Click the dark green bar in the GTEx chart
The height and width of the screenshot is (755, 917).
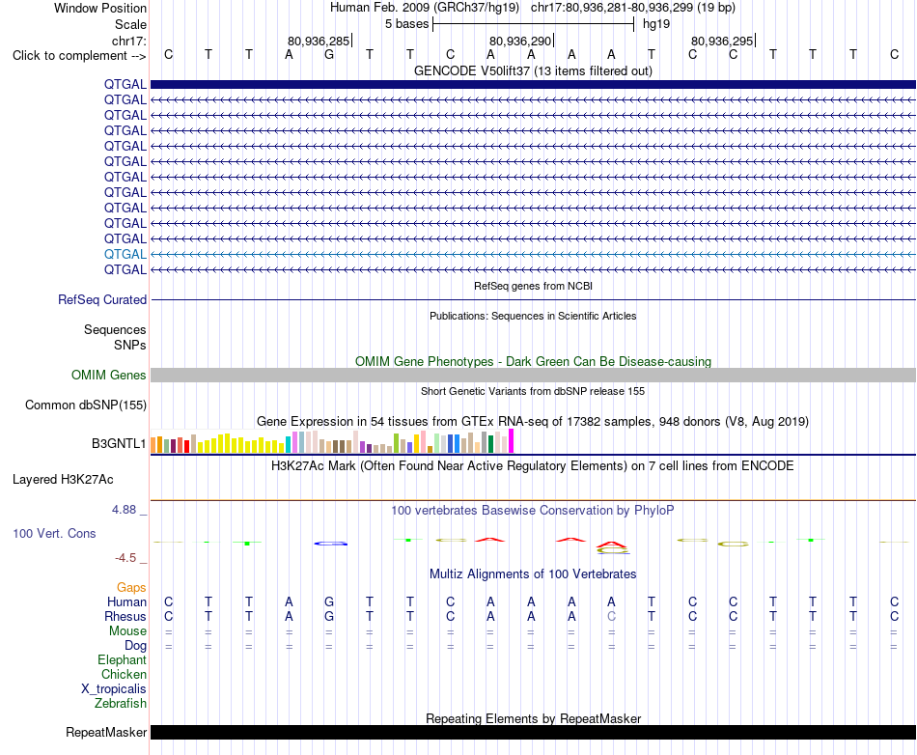(490, 444)
